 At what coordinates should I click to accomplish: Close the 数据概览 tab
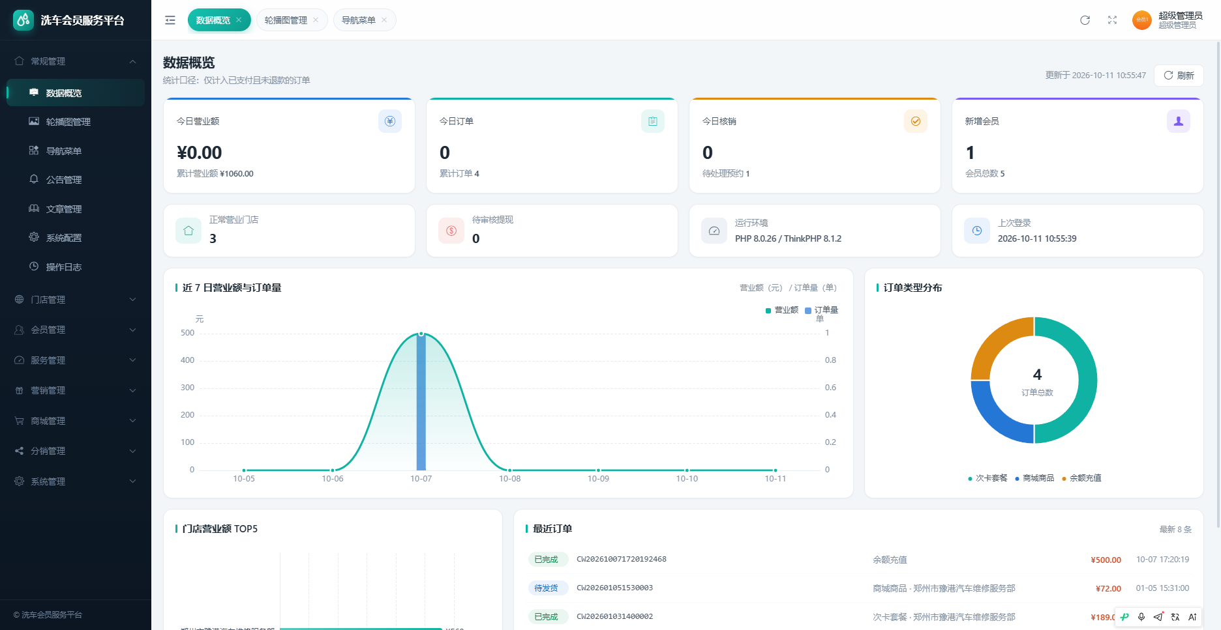(x=239, y=20)
